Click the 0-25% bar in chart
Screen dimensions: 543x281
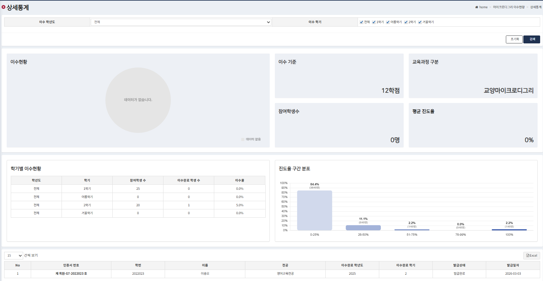(315, 210)
